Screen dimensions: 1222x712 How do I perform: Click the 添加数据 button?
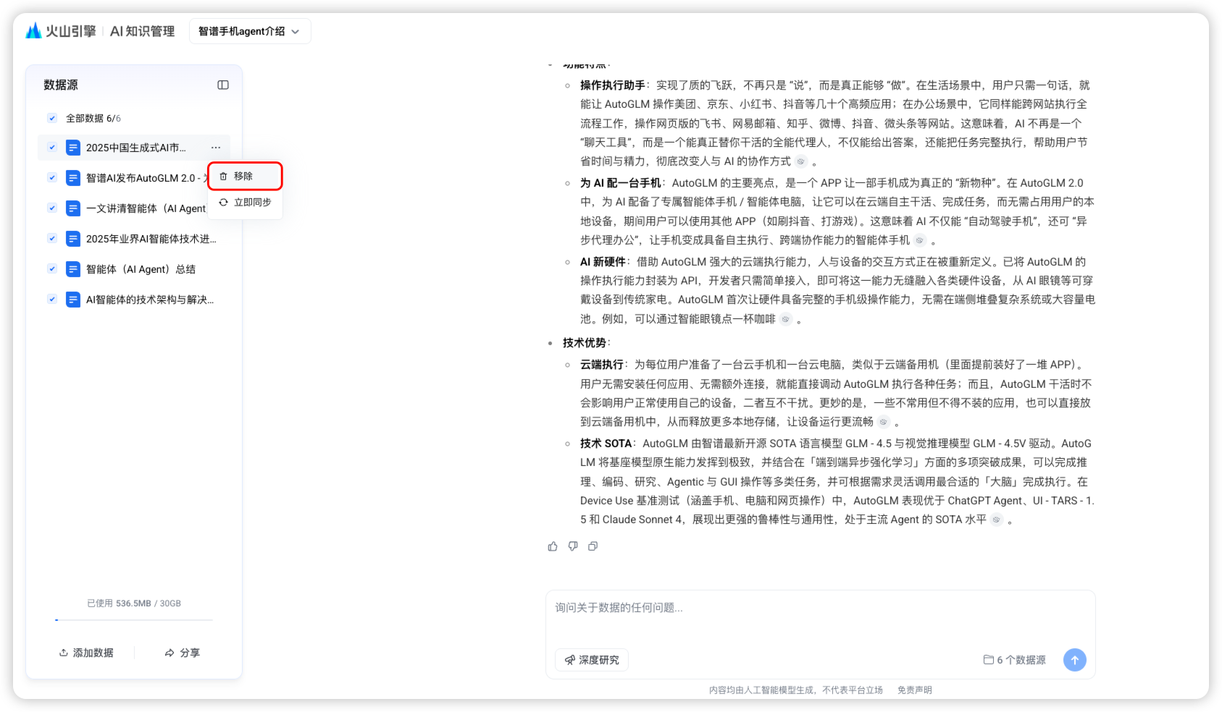86,653
